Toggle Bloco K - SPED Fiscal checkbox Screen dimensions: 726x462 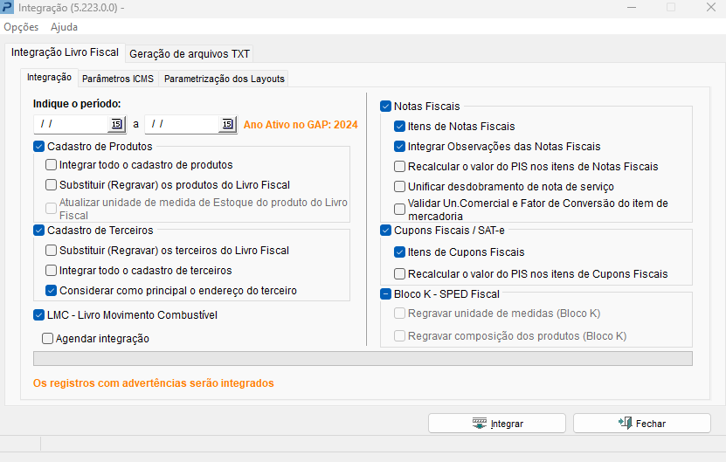point(386,294)
